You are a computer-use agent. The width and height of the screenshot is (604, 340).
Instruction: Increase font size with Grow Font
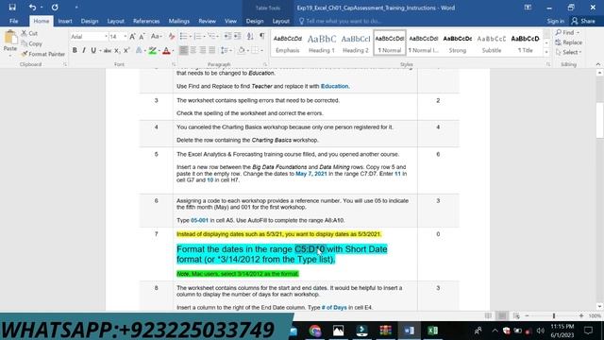click(x=132, y=37)
